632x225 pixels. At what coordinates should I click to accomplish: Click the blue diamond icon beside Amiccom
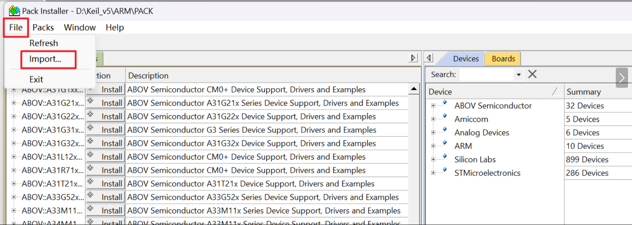pyautogui.click(x=445, y=116)
